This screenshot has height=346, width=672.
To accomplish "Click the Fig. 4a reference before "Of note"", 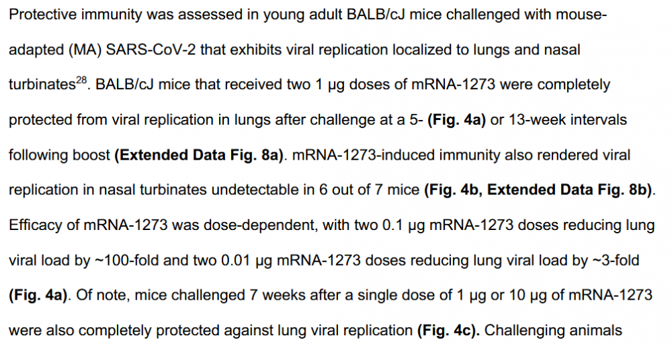I will 36,295.
